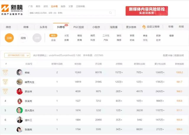Select the 体育 category filter

(x=66, y=40)
